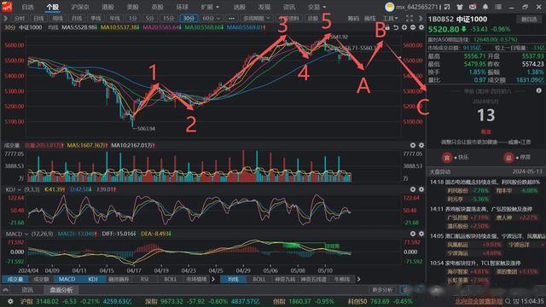Expand the 60分 period dropdown
Image resolution: width=546 pixels, height=307 pixels.
[212, 18]
